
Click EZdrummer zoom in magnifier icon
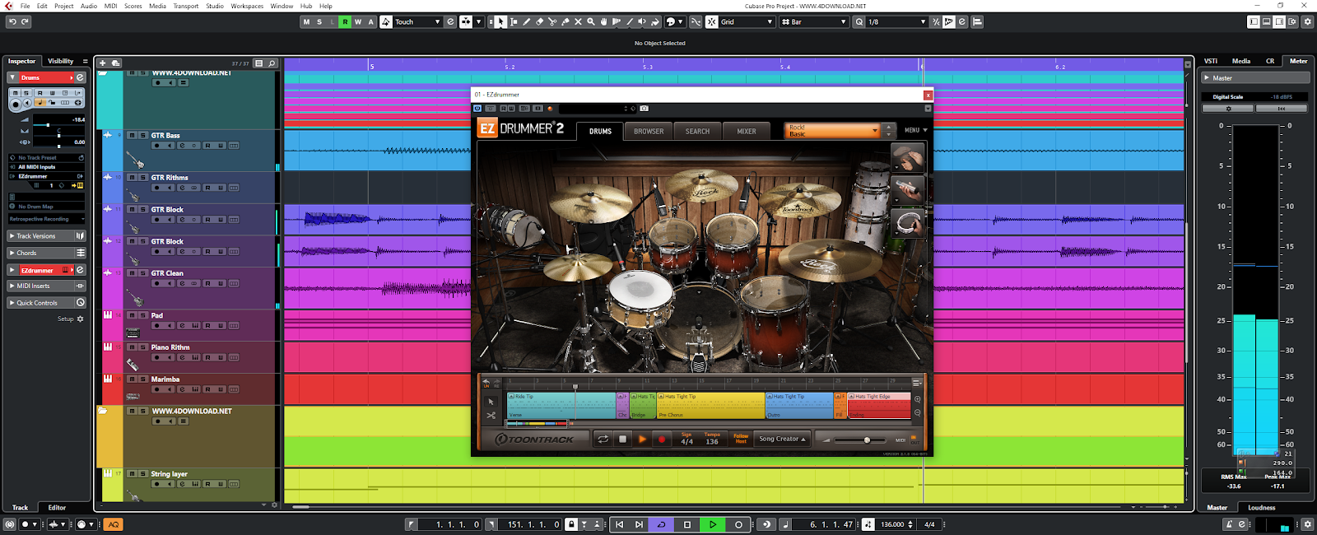point(918,399)
